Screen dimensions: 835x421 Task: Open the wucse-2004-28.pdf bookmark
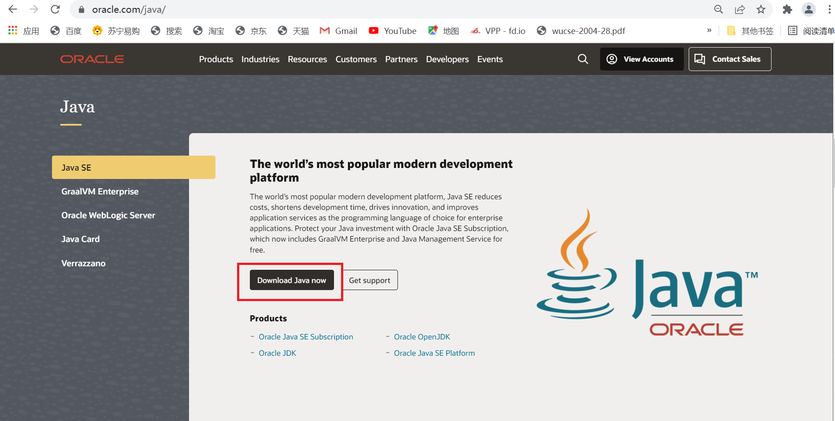click(x=581, y=31)
